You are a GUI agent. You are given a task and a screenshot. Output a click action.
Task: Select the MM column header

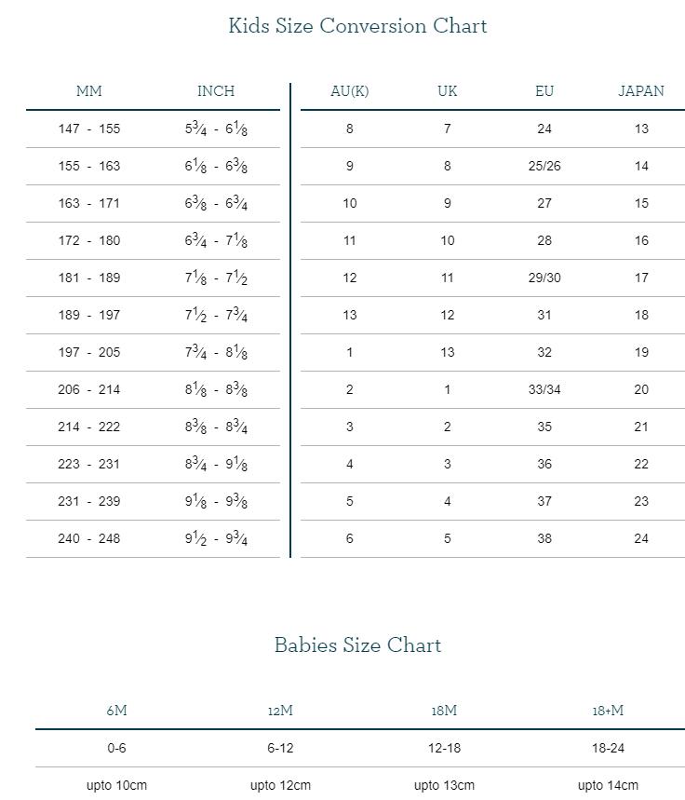coord(89,91)
